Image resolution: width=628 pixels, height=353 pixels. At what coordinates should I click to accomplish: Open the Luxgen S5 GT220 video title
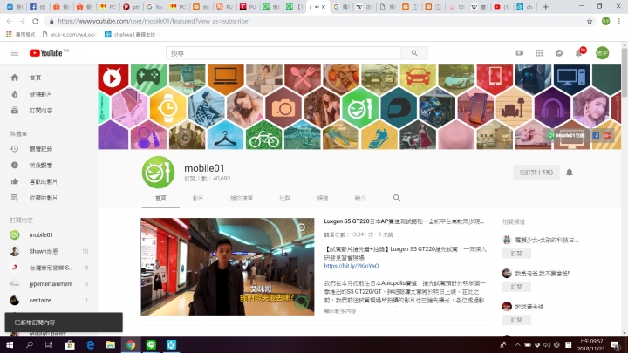point(404,221)
